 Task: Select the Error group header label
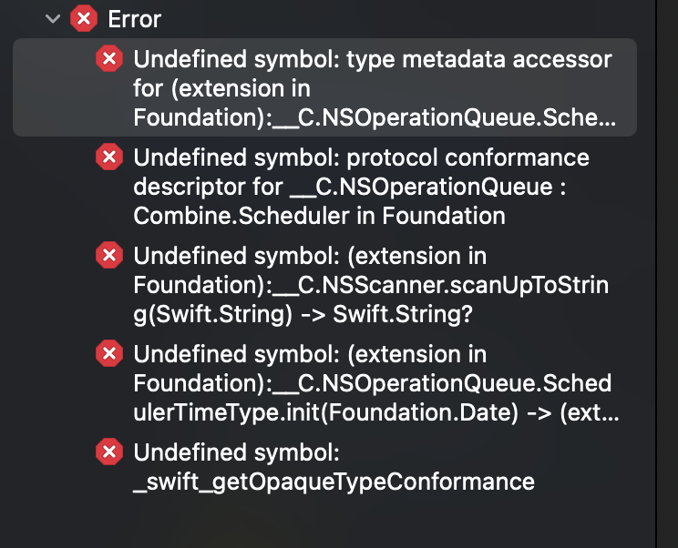click(x=137, y=17)
